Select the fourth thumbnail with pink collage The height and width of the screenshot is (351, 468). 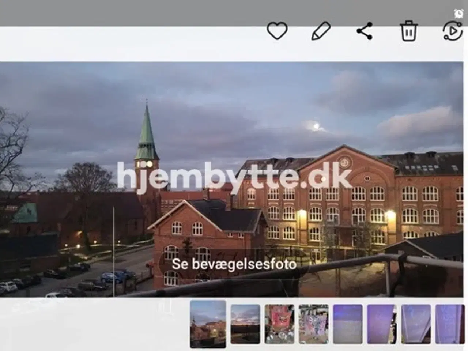click(x=313, y=324)
